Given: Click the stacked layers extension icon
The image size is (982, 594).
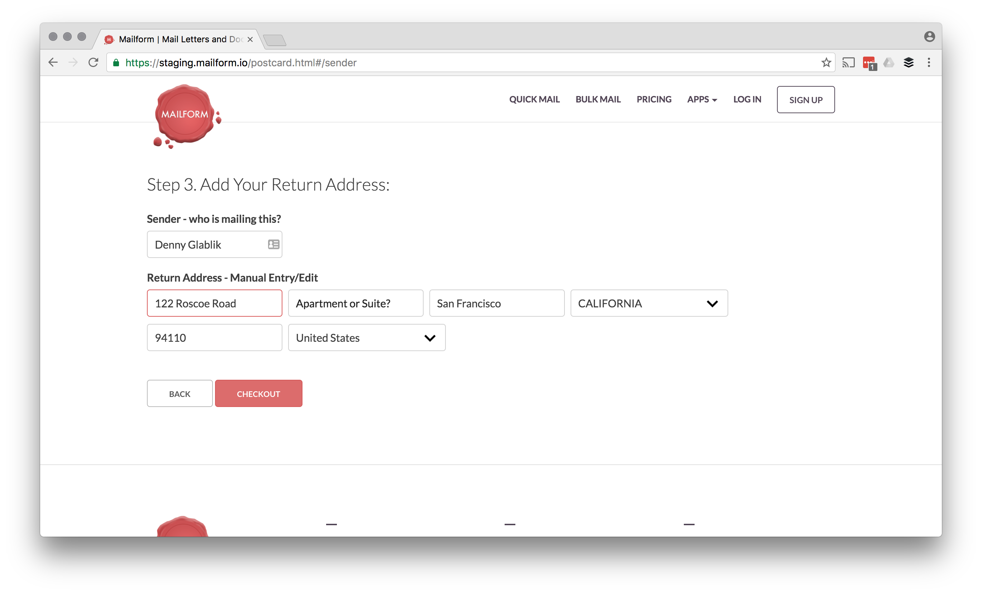Looking at the screenshot, I should pos(909,63).
